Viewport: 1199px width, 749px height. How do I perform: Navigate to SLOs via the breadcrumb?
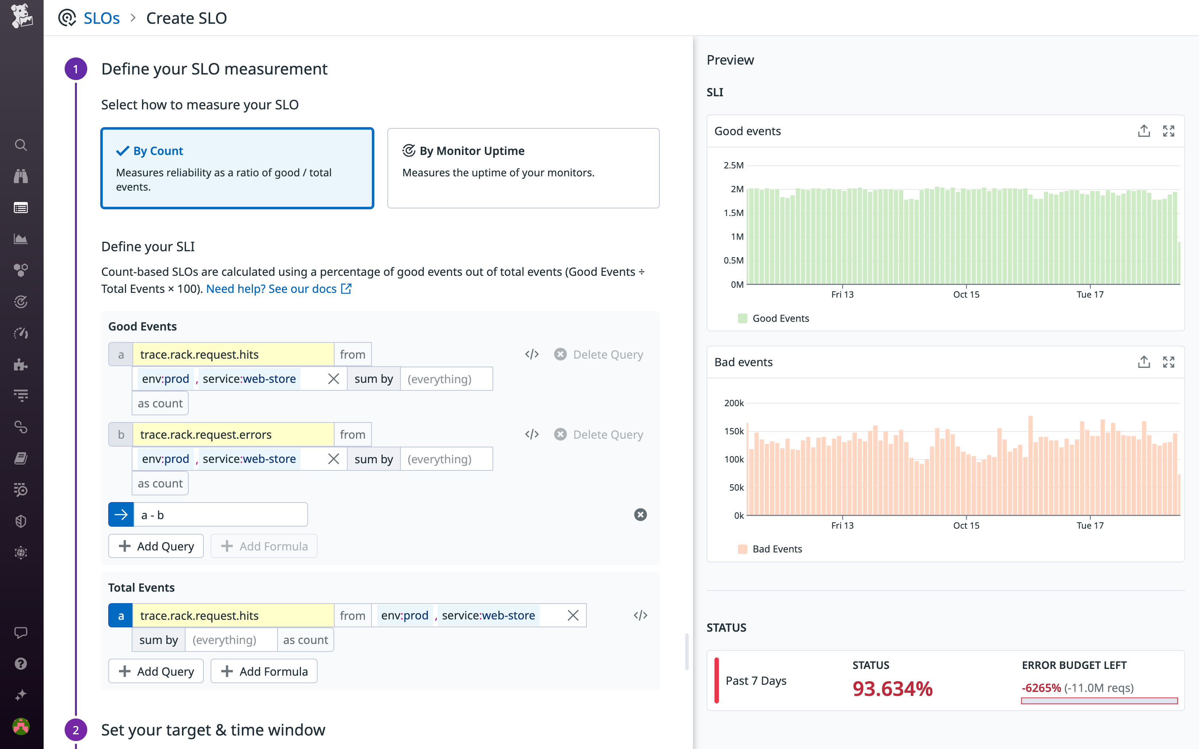101,18
